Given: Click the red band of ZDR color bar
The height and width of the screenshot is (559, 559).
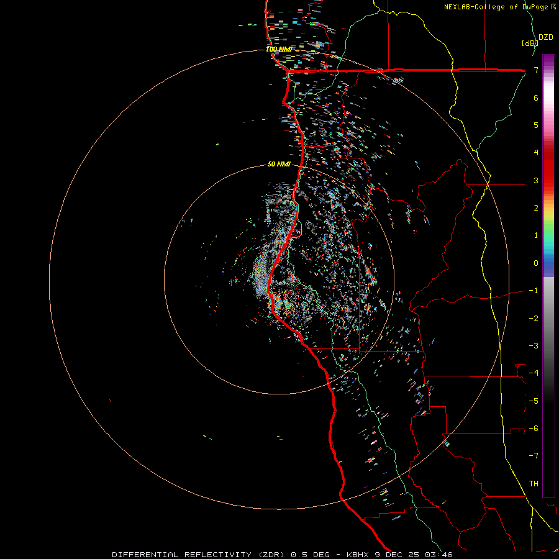Looking at the screenshot, I should tap(548, 168).
